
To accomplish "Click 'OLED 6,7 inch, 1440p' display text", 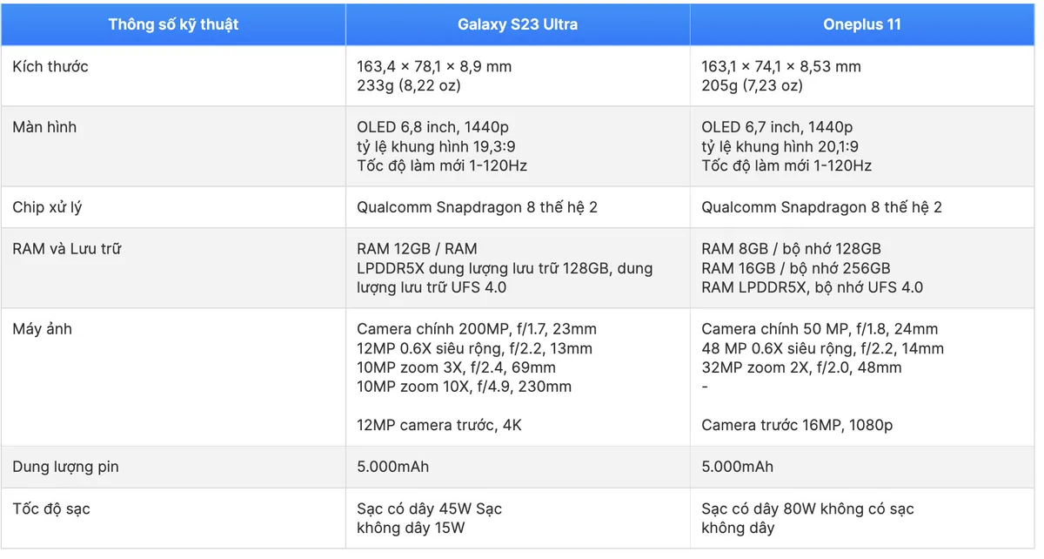I will [777, 127].
